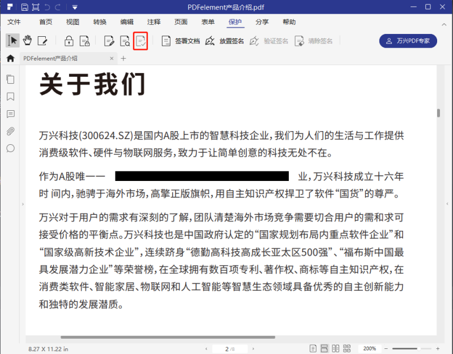Select the hand pan tool
453x354 pixels.
27,40
